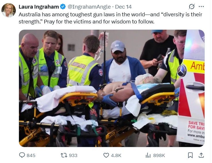Open the view analytics bar chart icon
Image resolution: width=212 pixels, height=163 pixels.
[148, 156]
